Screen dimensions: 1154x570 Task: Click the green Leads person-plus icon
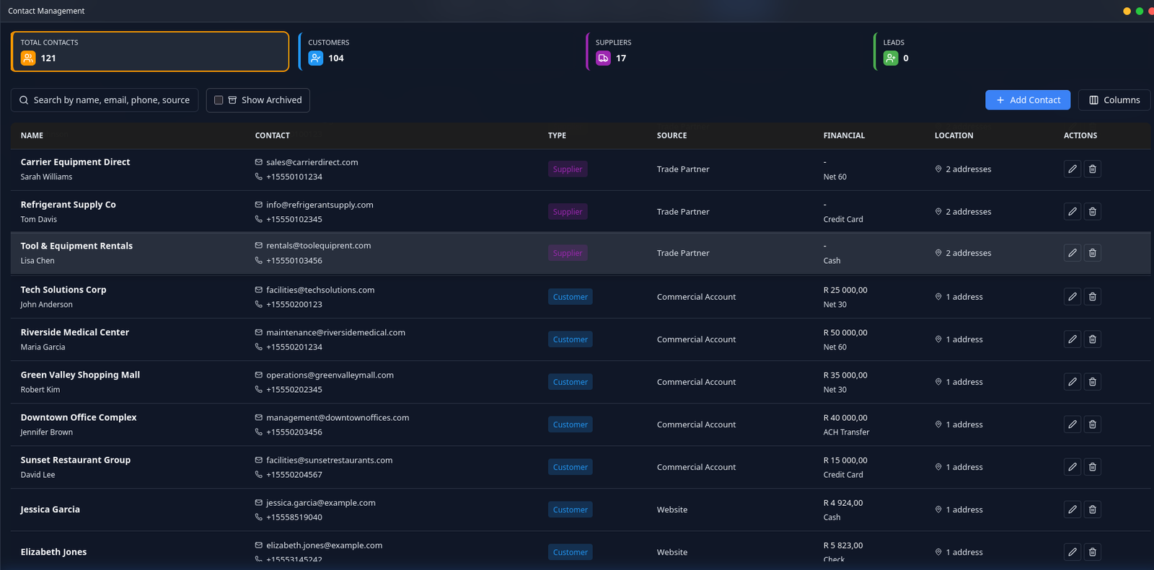pos(891,58)
